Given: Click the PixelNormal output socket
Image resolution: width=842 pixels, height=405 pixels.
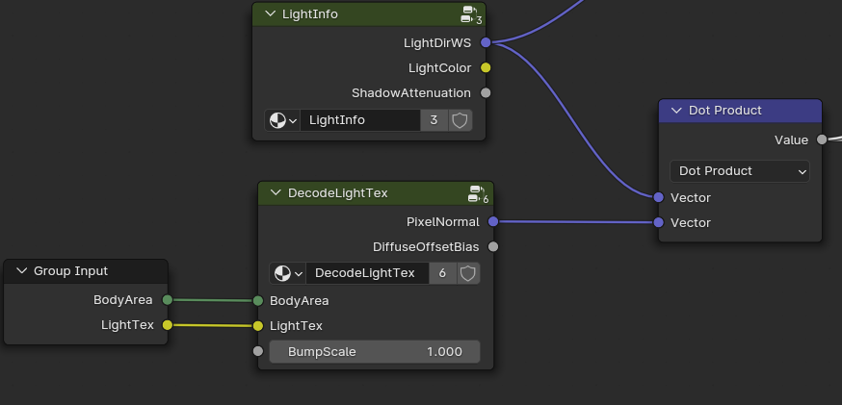Looking at the screenshot, I should (493, 222).
